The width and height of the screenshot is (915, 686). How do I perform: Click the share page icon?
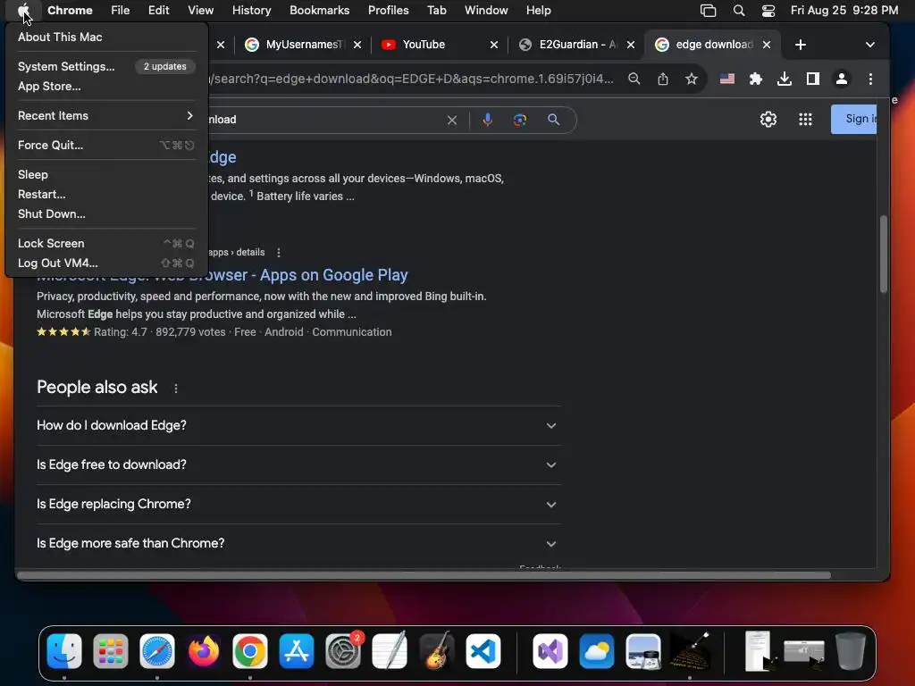coord(663,79)
